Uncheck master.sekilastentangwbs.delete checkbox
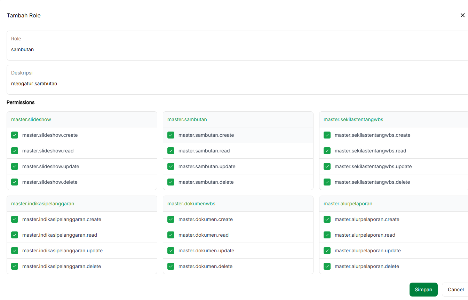Image resolution: width=468 pixels, height=300 pixels. pyautogui.click(x=327, y=182)
